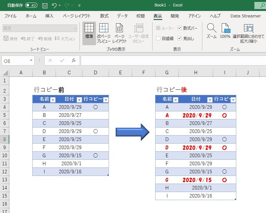Click the ズーム magnifier icon
Image resolution: width=266 pixels, height=213 pixels.
211,28
